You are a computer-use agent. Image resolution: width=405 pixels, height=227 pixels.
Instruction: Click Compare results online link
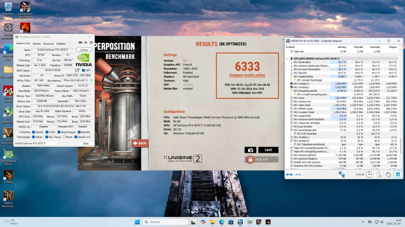[247, 75]
